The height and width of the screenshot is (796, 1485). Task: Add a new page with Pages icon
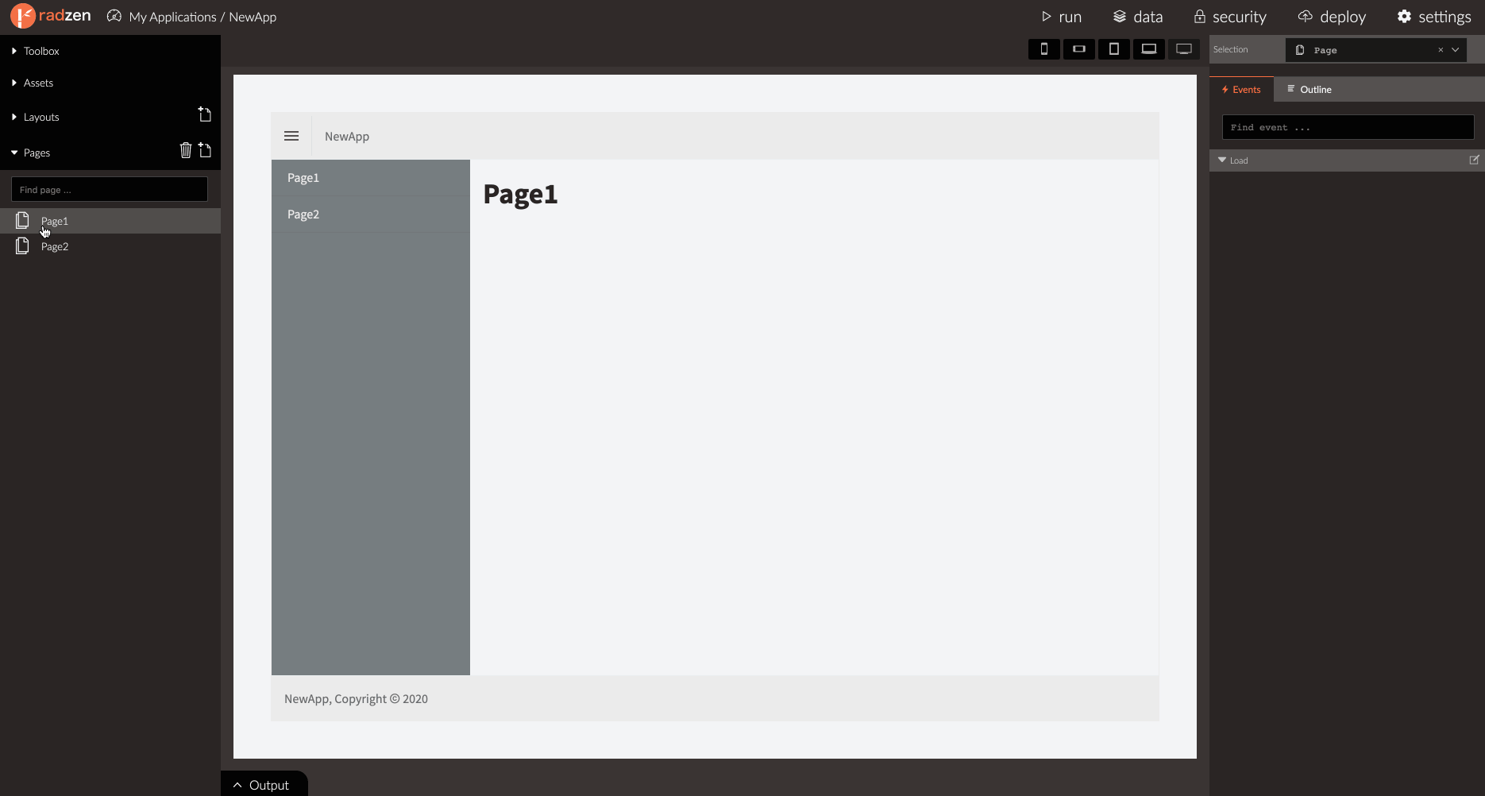[x=205, y=150]
